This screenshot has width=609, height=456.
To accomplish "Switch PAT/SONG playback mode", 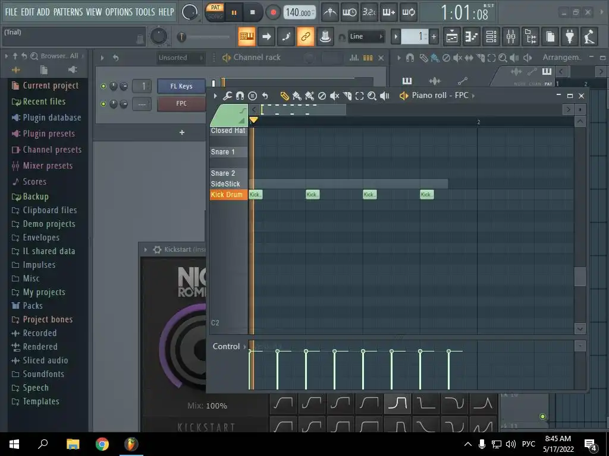I will pos(215,12).
